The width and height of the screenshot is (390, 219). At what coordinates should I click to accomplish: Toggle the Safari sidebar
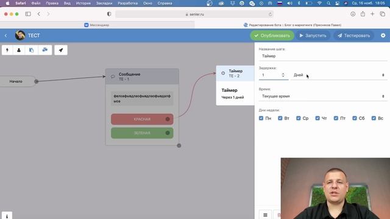click(x=28, y=14)
